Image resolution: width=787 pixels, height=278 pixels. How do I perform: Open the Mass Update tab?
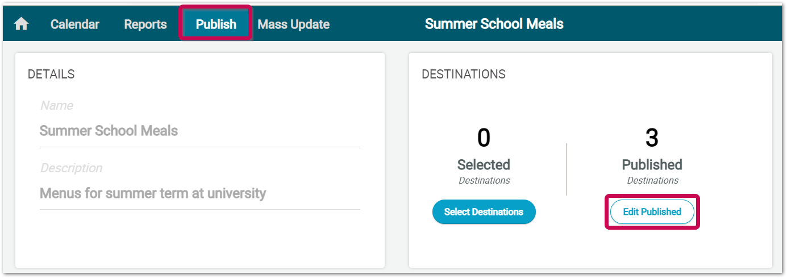[294, 24]
